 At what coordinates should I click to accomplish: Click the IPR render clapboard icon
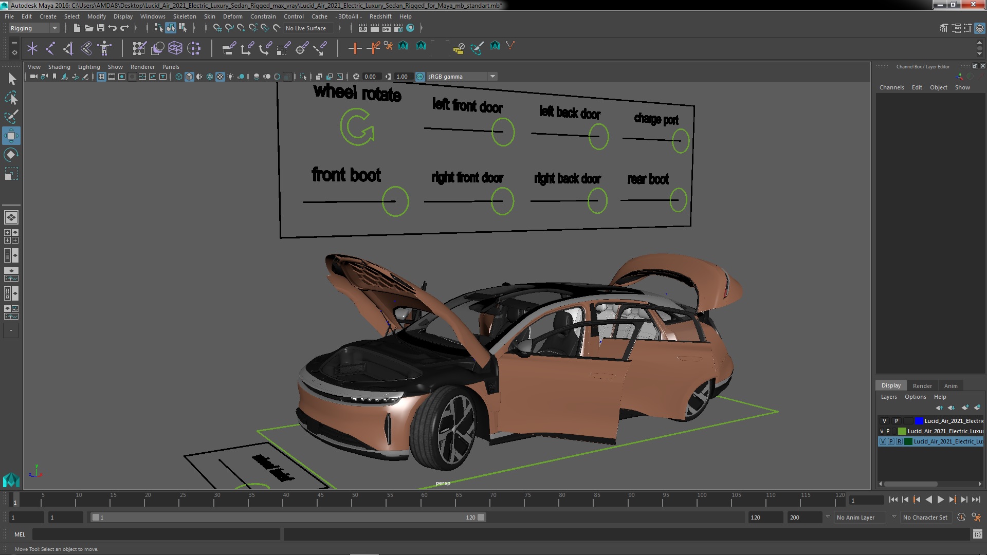point(387,28)
